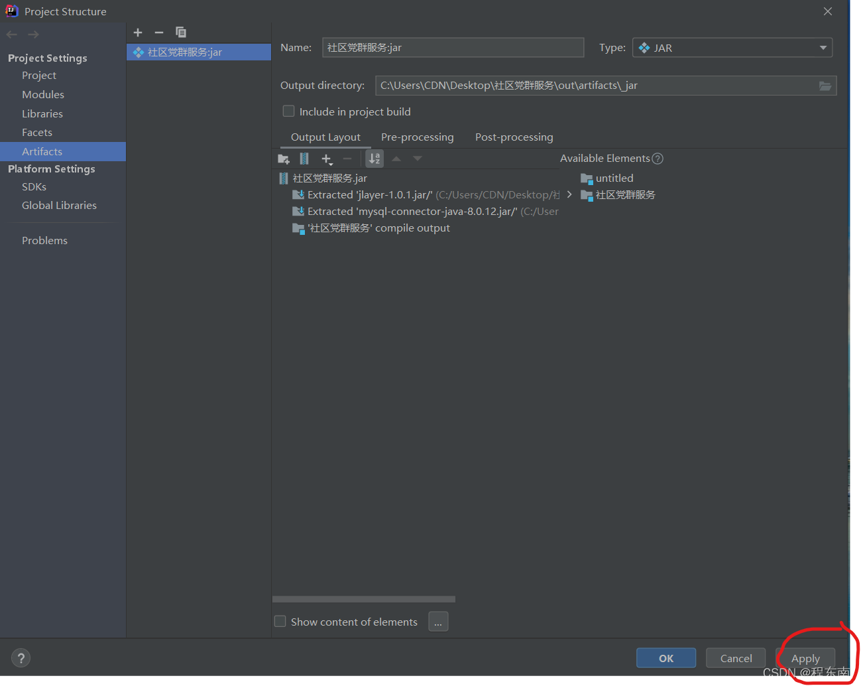Click the extracted icon beside mysql-connector-java-8.0.12.jar
The image size is (861, 686).
[x=298, y=212]
